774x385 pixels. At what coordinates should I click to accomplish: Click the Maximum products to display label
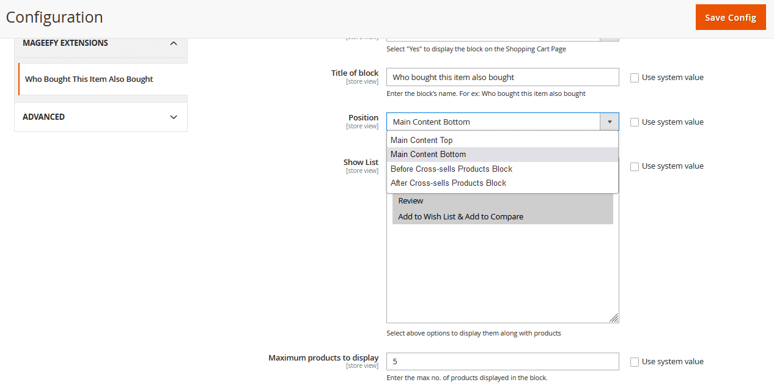[323, 358]
